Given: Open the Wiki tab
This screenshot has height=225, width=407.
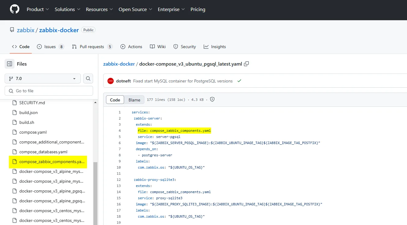Looking at the screenshot, I should (158, 47).
